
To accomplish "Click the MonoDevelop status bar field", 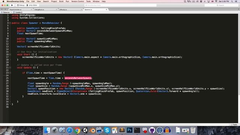I will [x=120, y=5].
